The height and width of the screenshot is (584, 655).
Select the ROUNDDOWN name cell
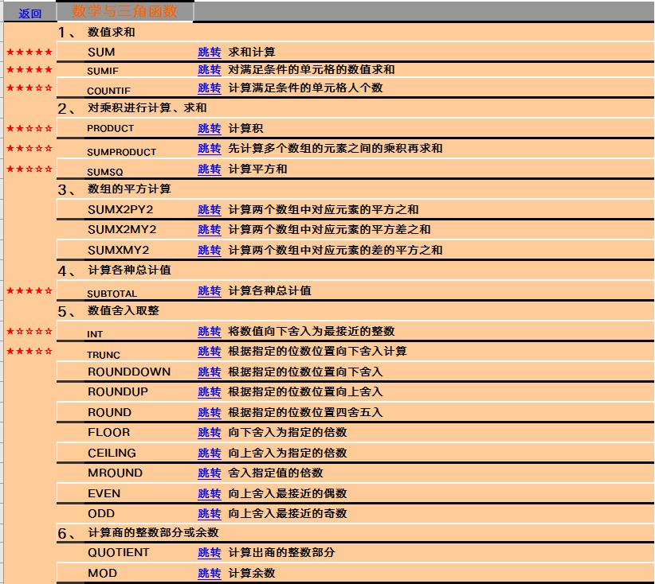point(129,372)
